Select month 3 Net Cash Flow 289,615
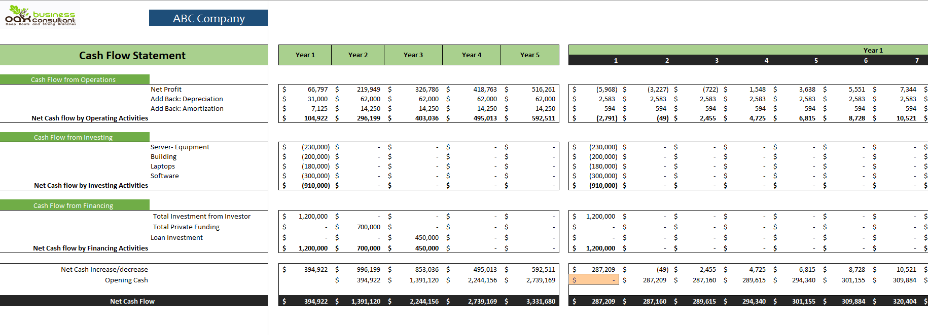Image resolution: width=928 pixels, height=335 pixels. pos(704,301)
